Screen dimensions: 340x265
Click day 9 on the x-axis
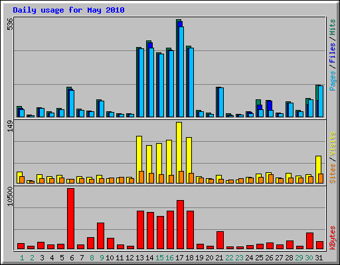(x=102, y=258)
